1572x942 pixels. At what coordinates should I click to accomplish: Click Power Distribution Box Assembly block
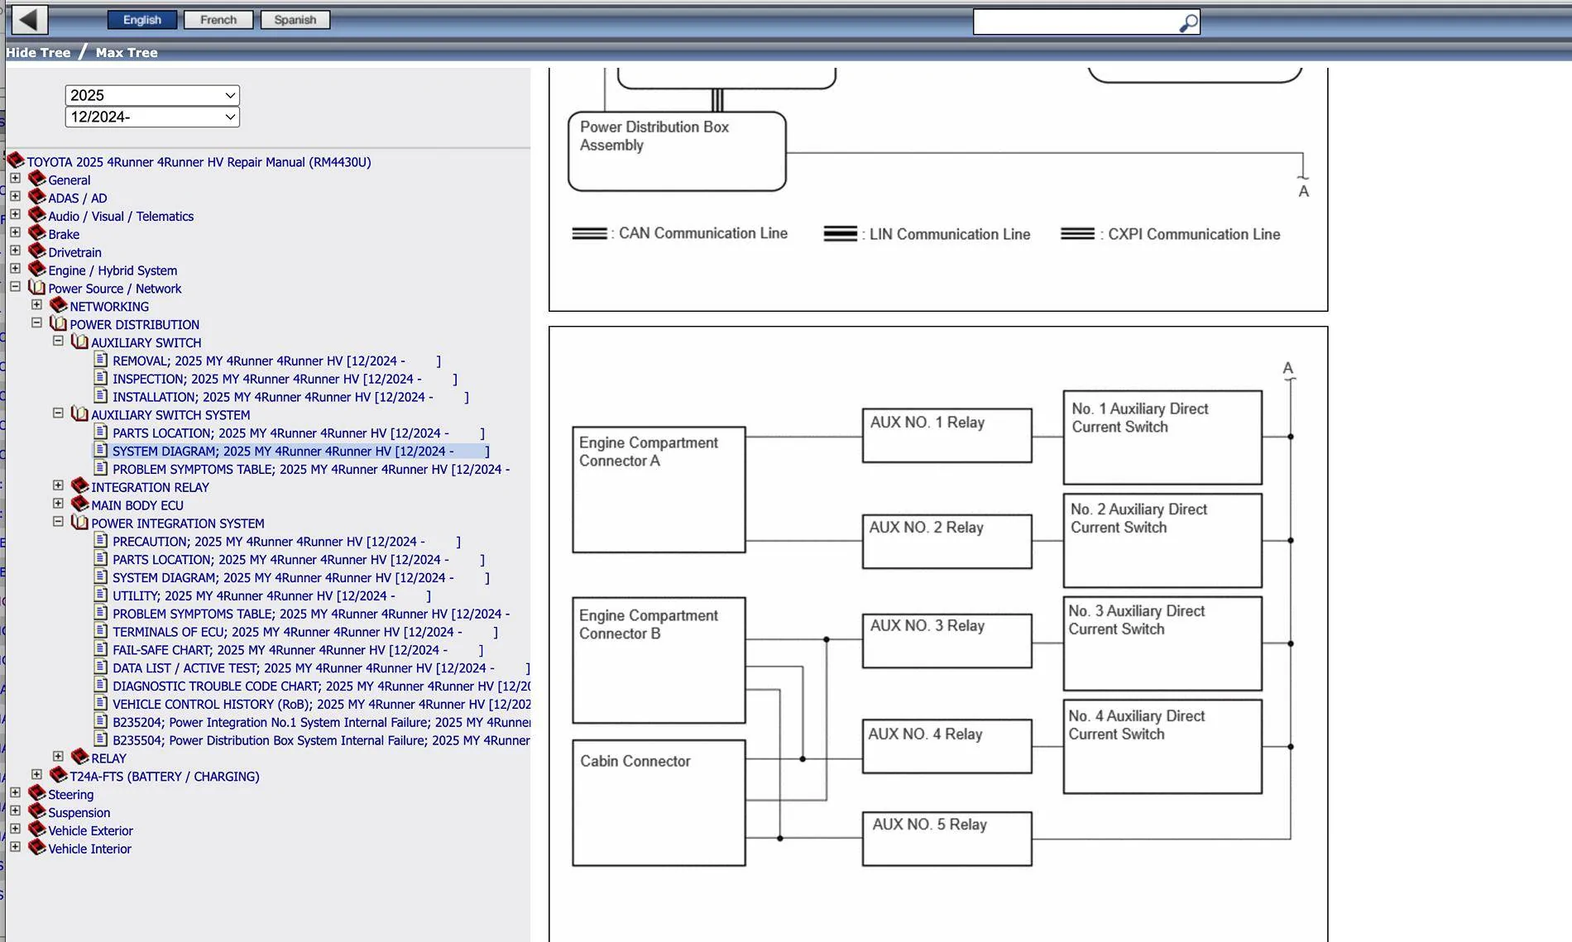click(677, 151)
